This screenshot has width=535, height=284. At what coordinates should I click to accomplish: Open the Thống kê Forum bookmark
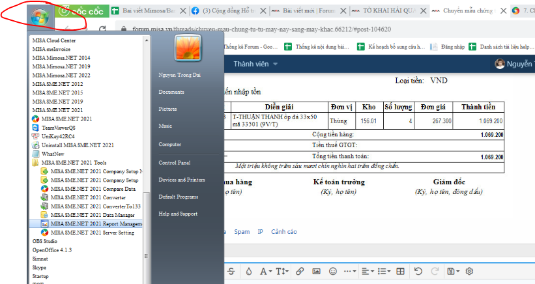click(x=250, y=47)
